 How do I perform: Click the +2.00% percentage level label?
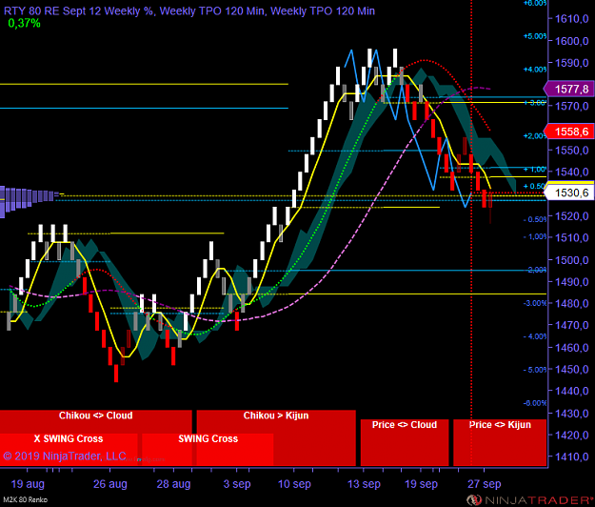point(535,136)
